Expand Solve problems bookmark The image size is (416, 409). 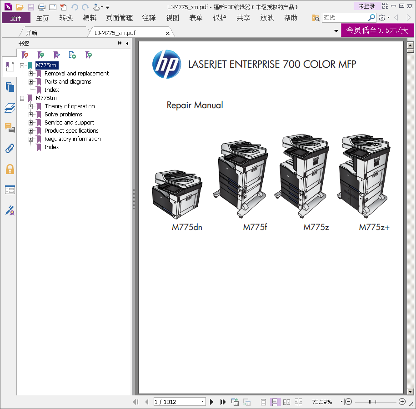(30, 115)
